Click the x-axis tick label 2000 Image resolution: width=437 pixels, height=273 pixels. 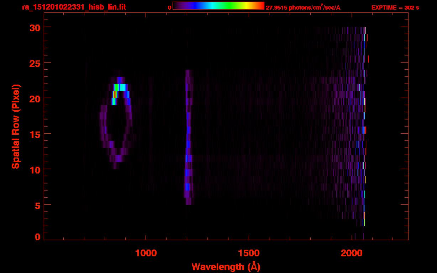point(352,253)
